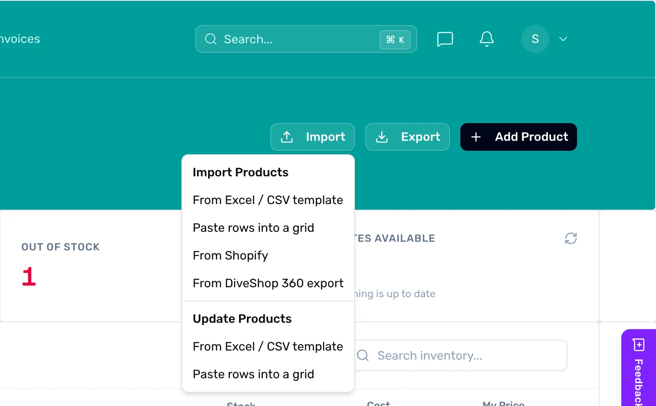Focus the Search inventory field
Image resolution: width=656 pixels, height=406 pixels.
(461, 355)
